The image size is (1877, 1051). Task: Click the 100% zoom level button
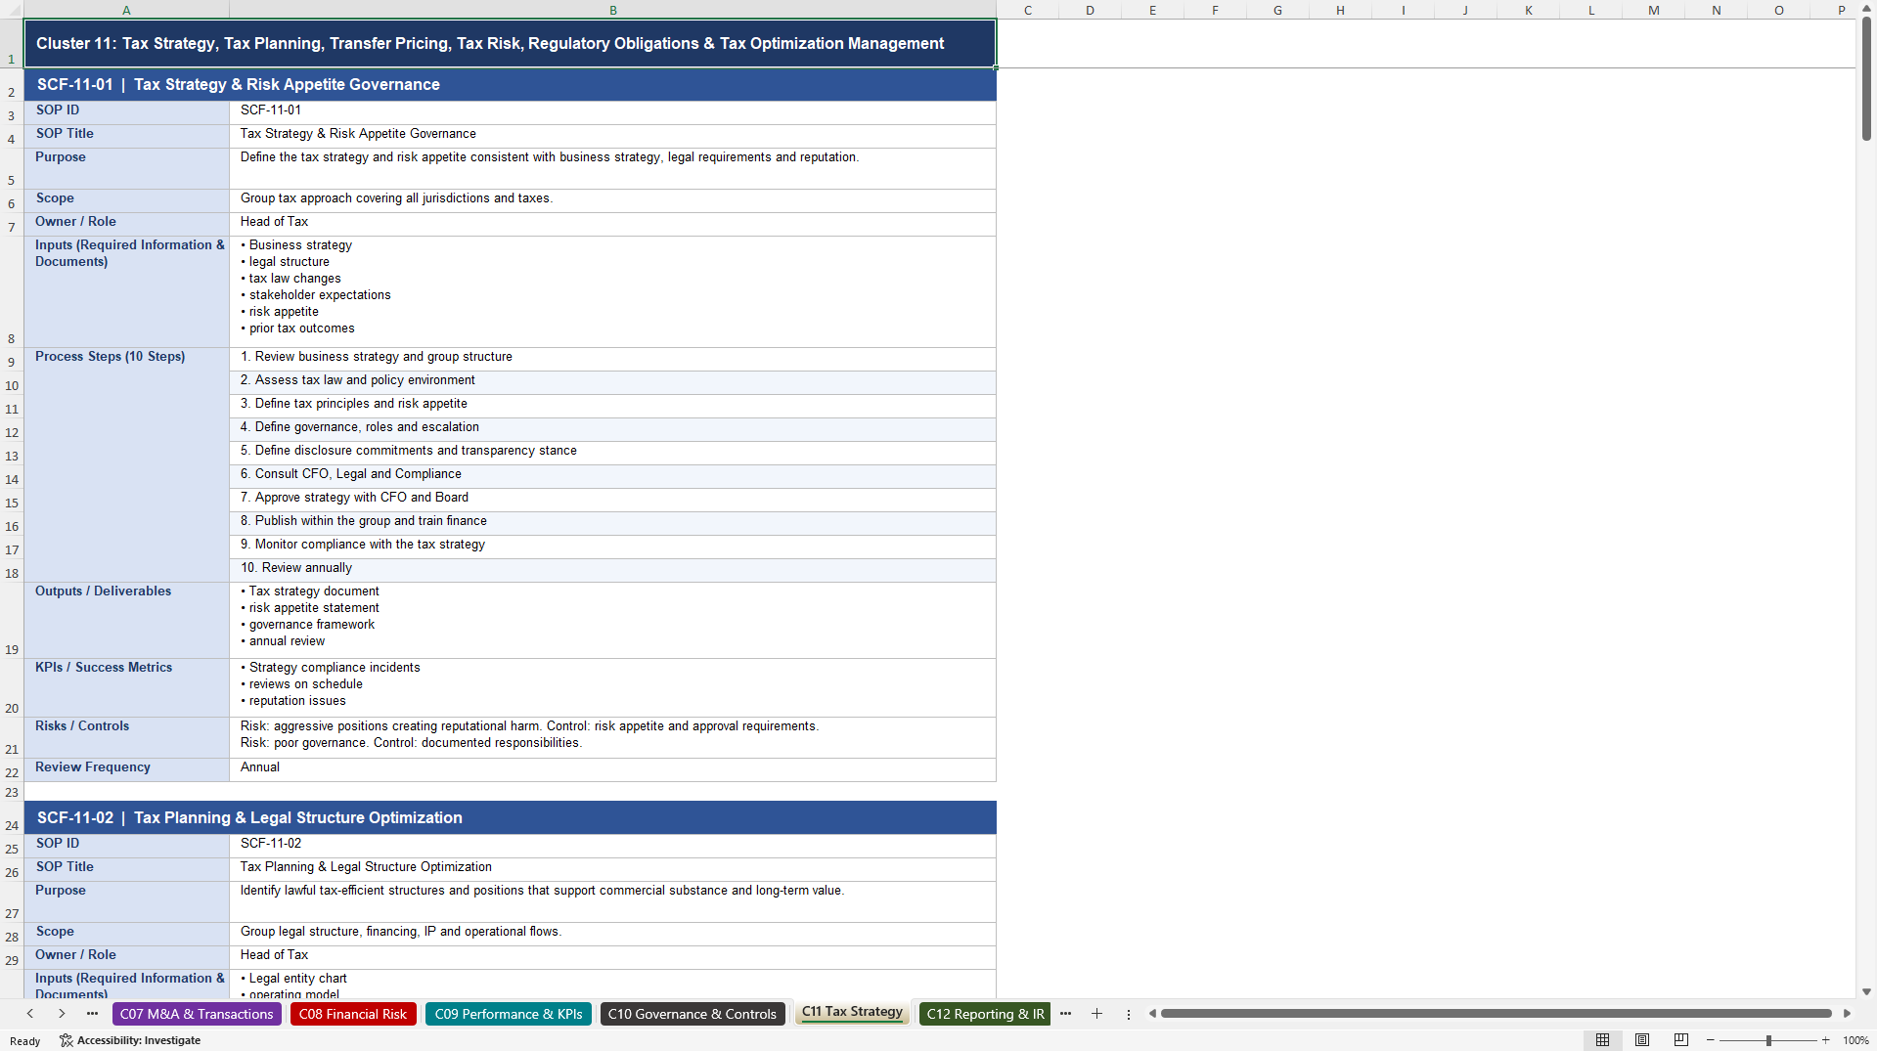(x=1855, y=1040)
